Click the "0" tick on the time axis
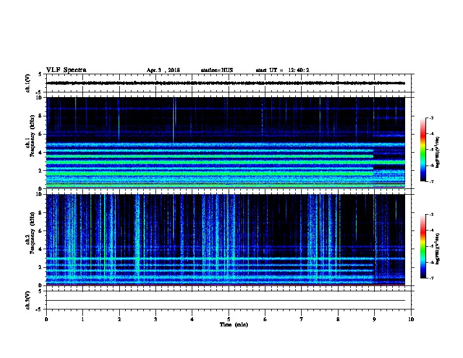Screen dimensions: 463x358 pos(46,319)
